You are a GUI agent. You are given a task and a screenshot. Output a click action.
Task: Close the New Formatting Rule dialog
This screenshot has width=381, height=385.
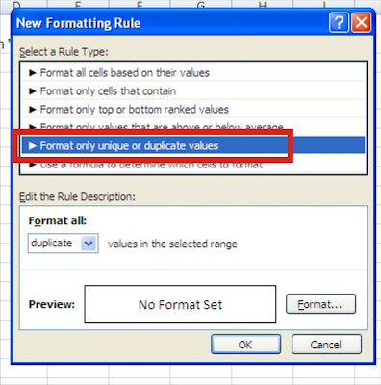pos(362,22)
